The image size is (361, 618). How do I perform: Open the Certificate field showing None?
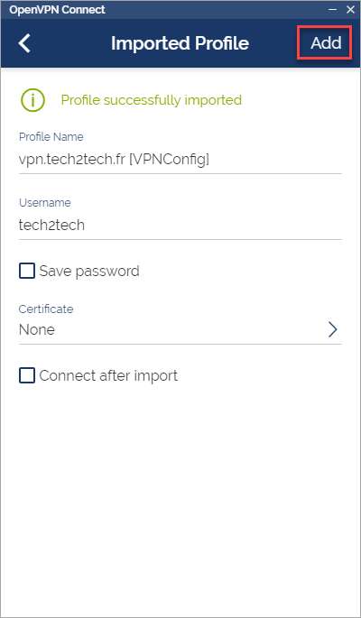pyautogui.click(x=180, y=329)
